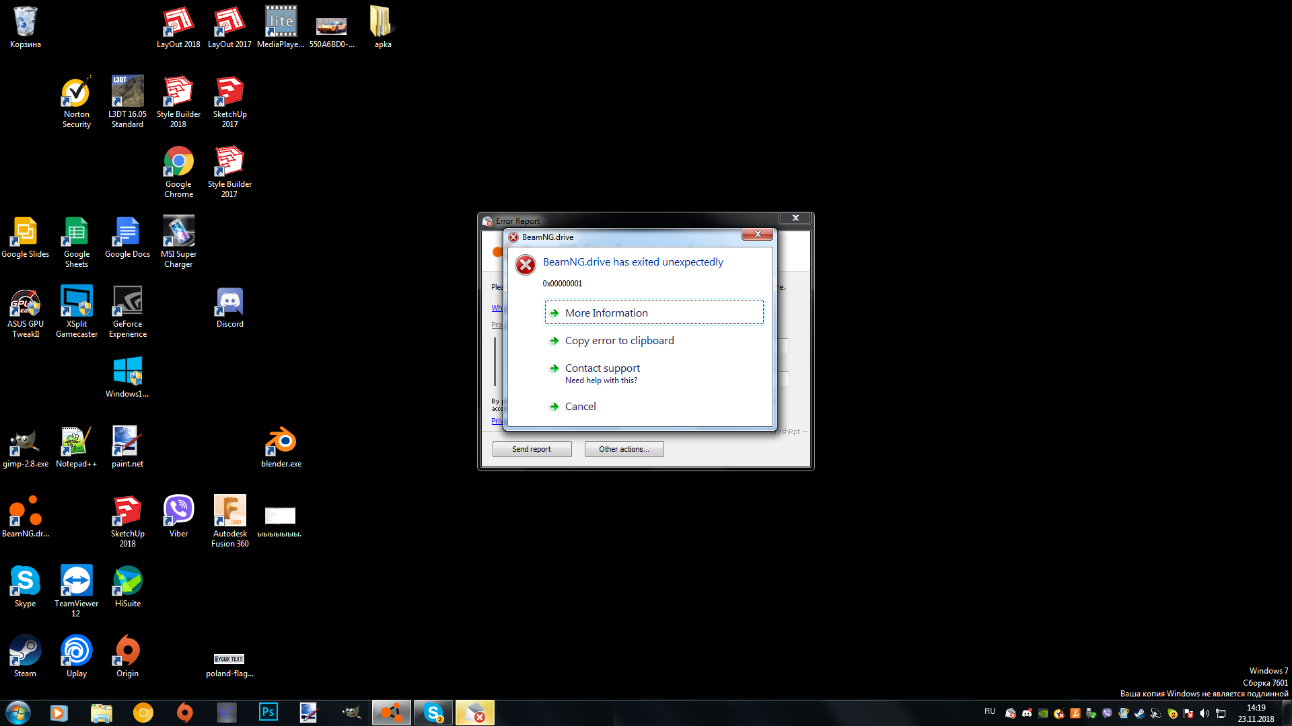The image size is (1292, 726).
Task: Open GIMP pinned on the taskbar
Action: (x=351, y=713)
